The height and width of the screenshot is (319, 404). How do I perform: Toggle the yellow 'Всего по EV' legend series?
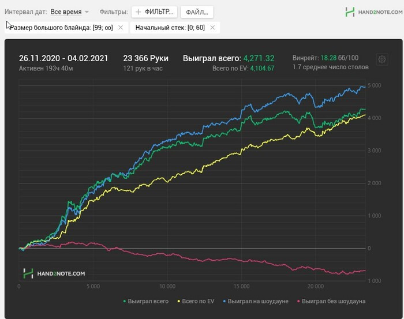(196, 301)
